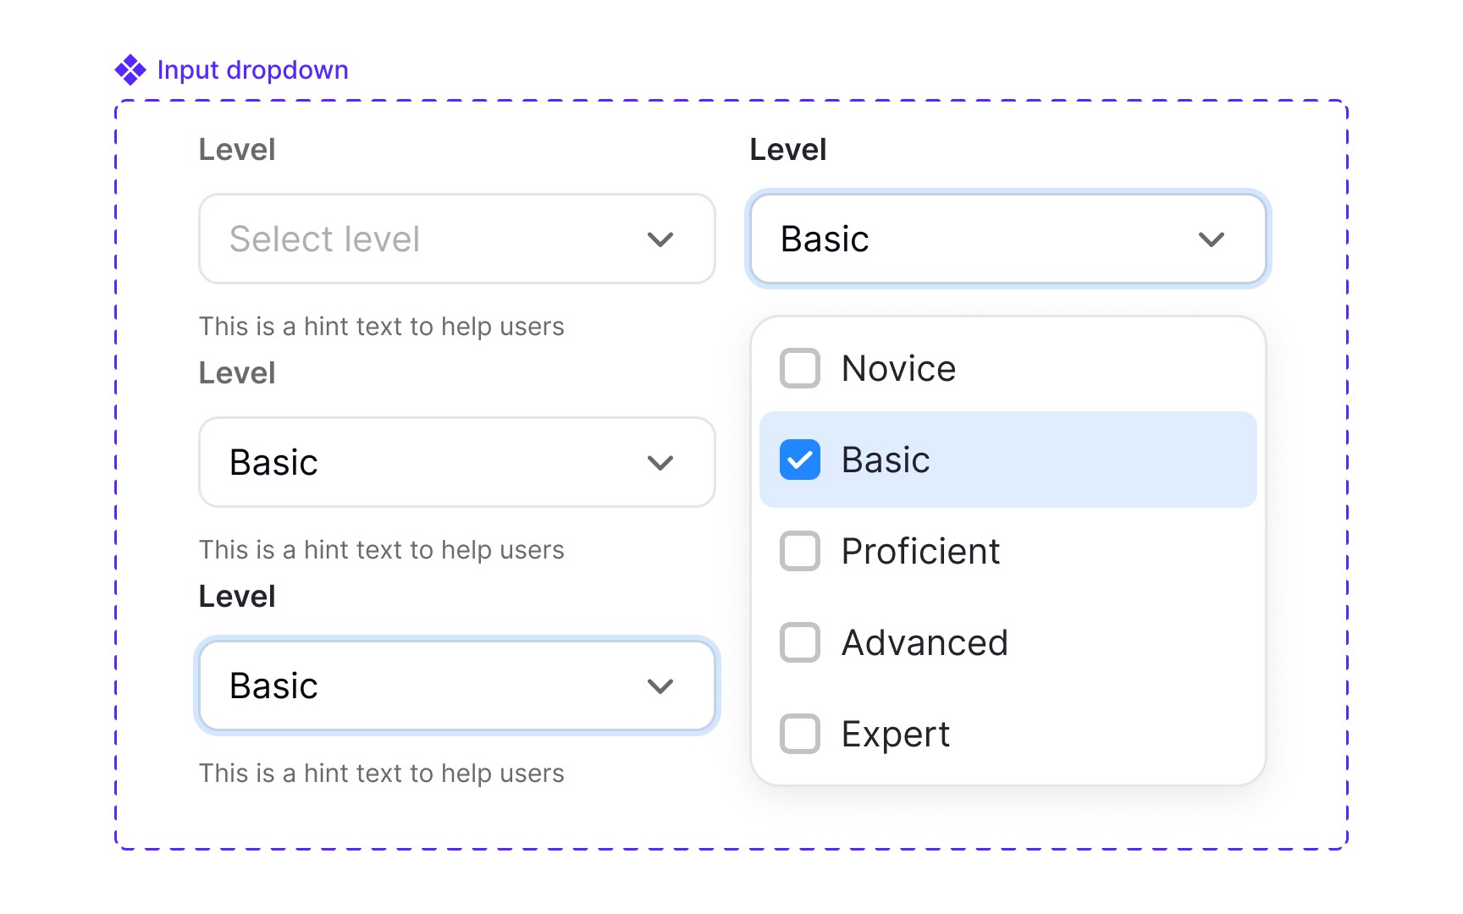Click the topmost Level label
The height and width of the screenshot is (914, 1463).
click(x=237, y=149)
